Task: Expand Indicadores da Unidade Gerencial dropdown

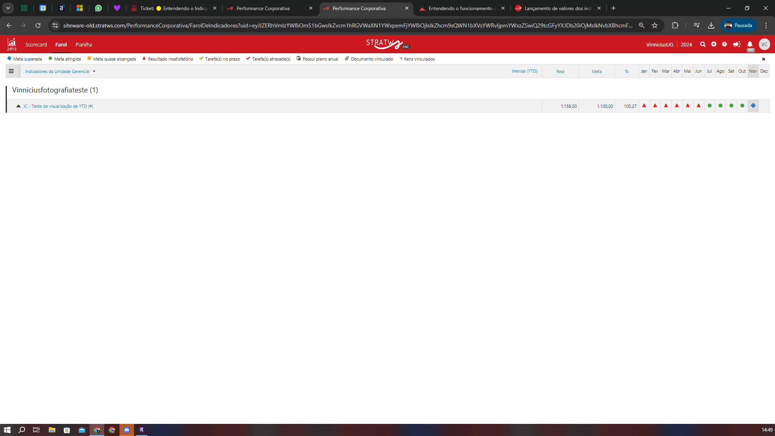Action: tap(60, 71)
